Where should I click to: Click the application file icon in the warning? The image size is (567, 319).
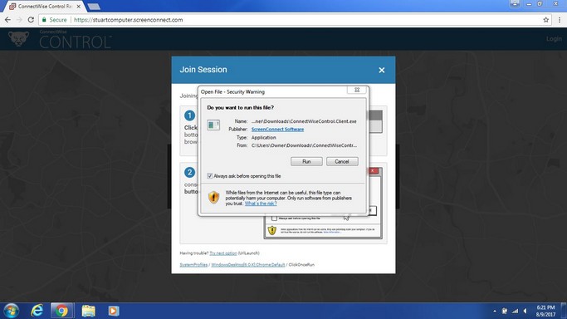click(213, 125)
